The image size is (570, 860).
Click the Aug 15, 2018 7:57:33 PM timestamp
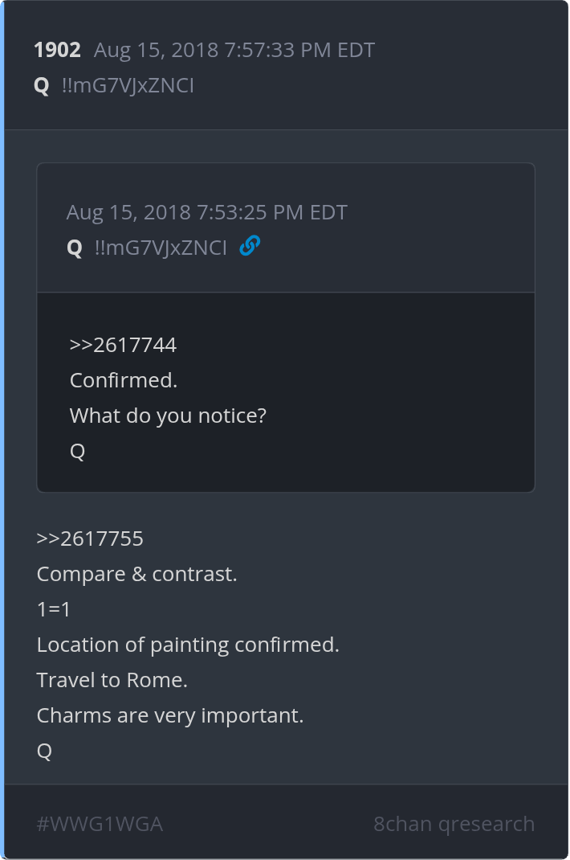(234, 50)
